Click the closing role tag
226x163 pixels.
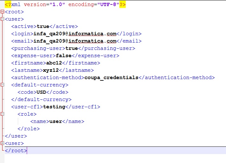click(x=29, y=129)
